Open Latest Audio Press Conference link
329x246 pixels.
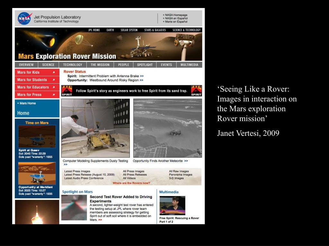[x=84, y=178]
